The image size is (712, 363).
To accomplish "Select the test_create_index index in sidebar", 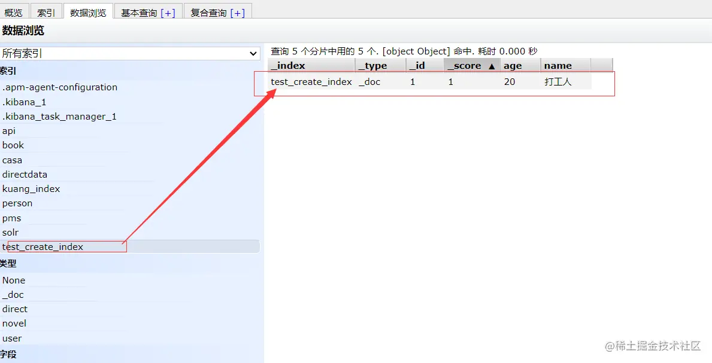I will [x=130, y=247].
